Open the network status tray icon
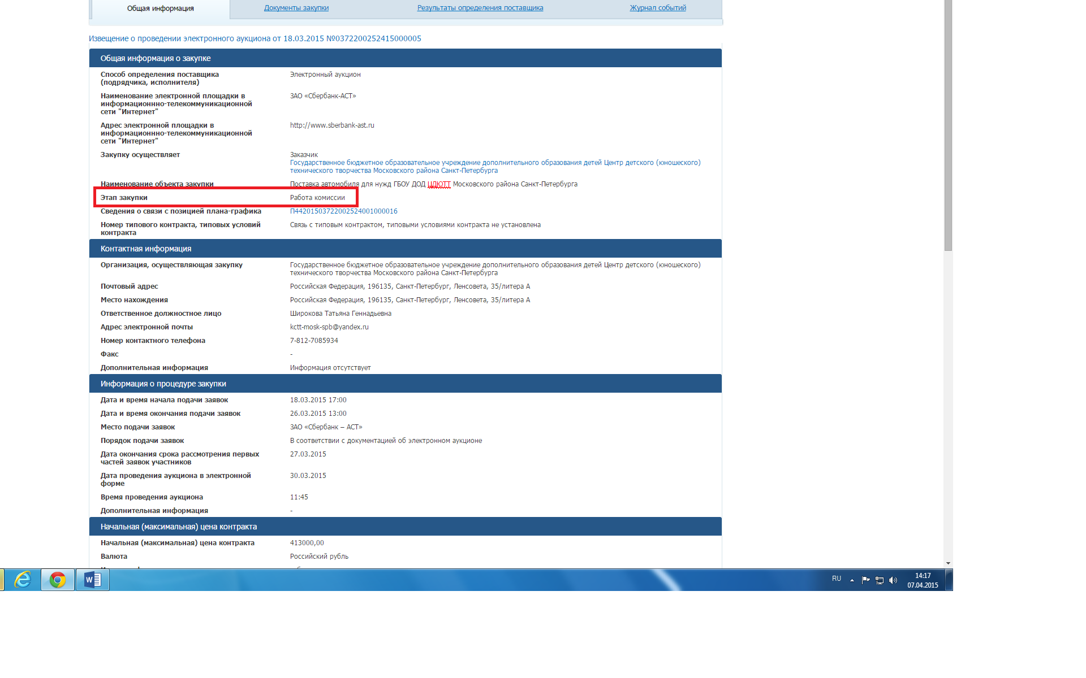 coord(880,580)
